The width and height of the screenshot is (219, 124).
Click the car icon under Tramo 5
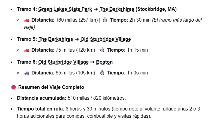27,50
